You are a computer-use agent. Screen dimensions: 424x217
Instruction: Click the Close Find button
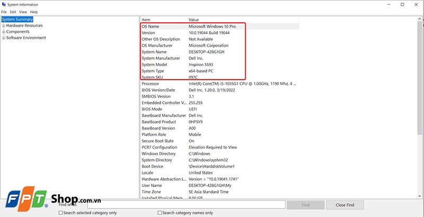tap(345, 205)
